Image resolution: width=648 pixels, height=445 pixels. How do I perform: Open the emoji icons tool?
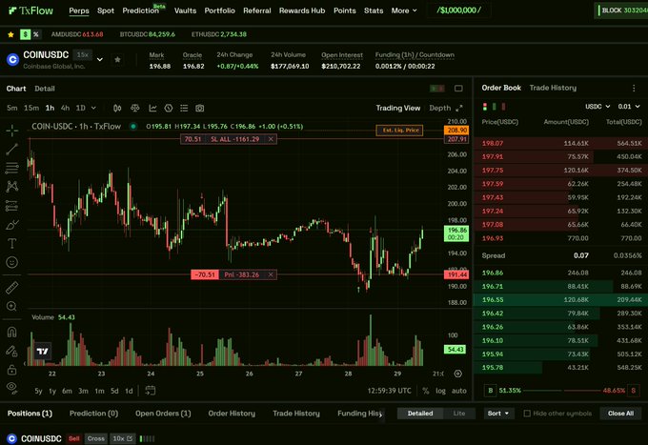12,262
